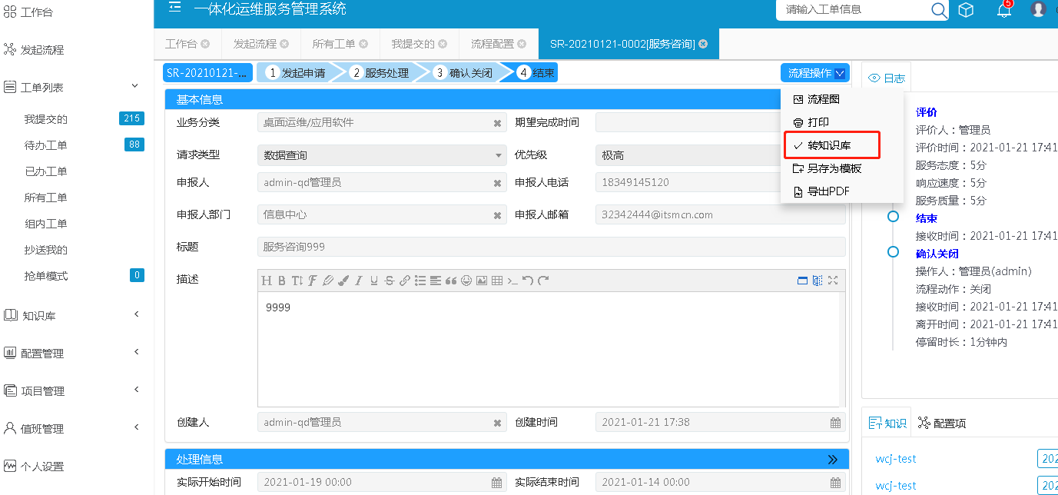Open the first wcj-test knowledge link
The image size is (1058, 495).
[896, 459]
